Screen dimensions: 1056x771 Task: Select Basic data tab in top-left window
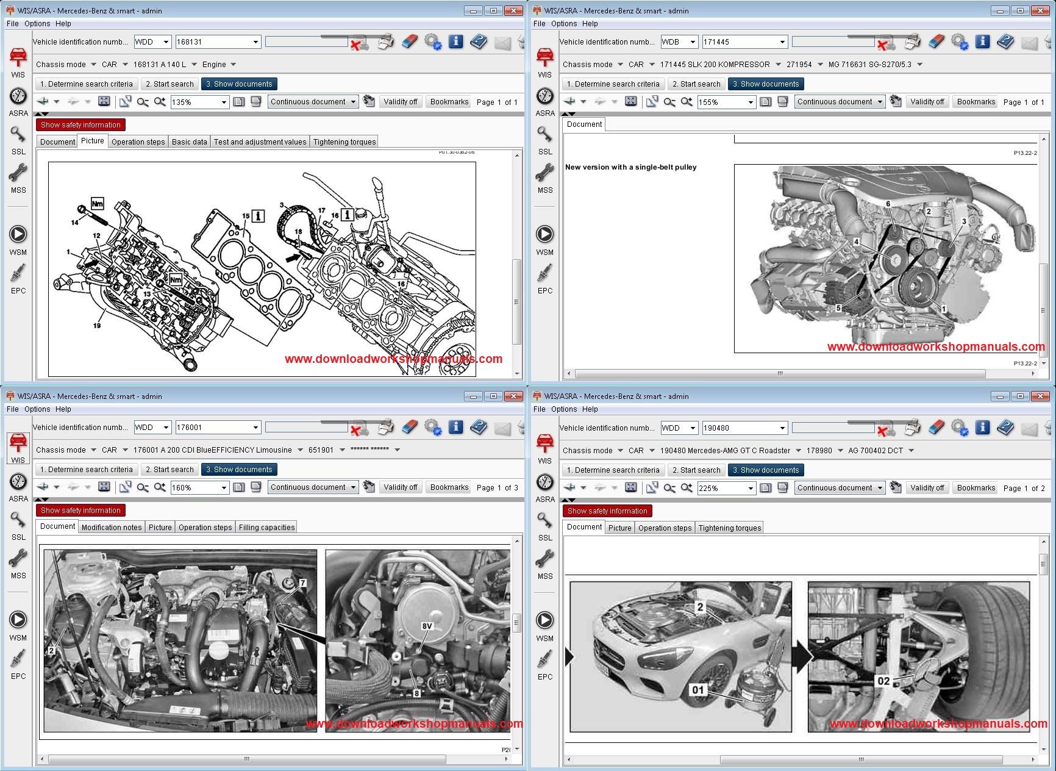[190, 142]
